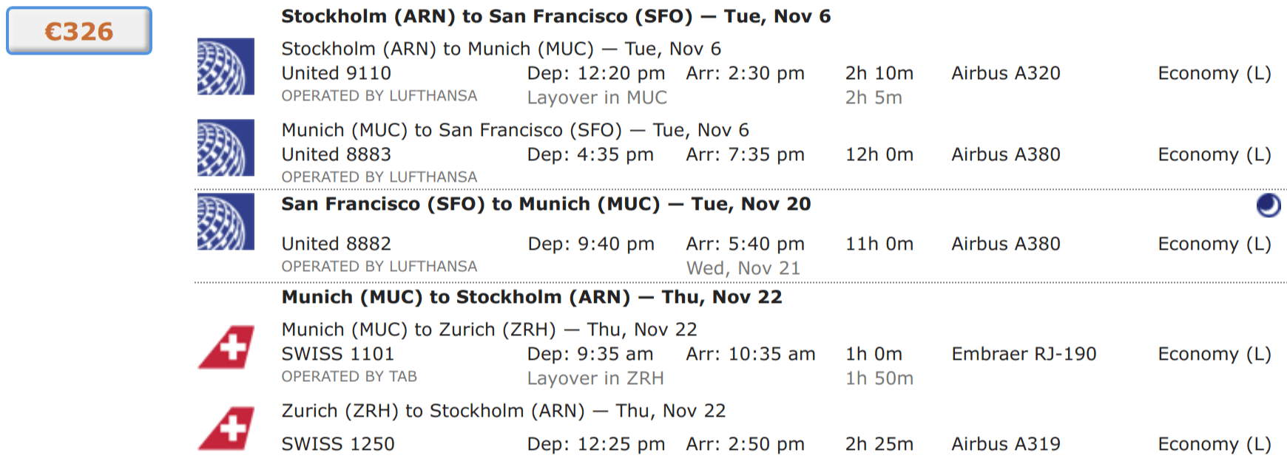Click the airline icon for the Zurich to Stockholm segment
The height and width of the screenshot is (461, 1287).
pyautogui.click(x=224, y=426)
